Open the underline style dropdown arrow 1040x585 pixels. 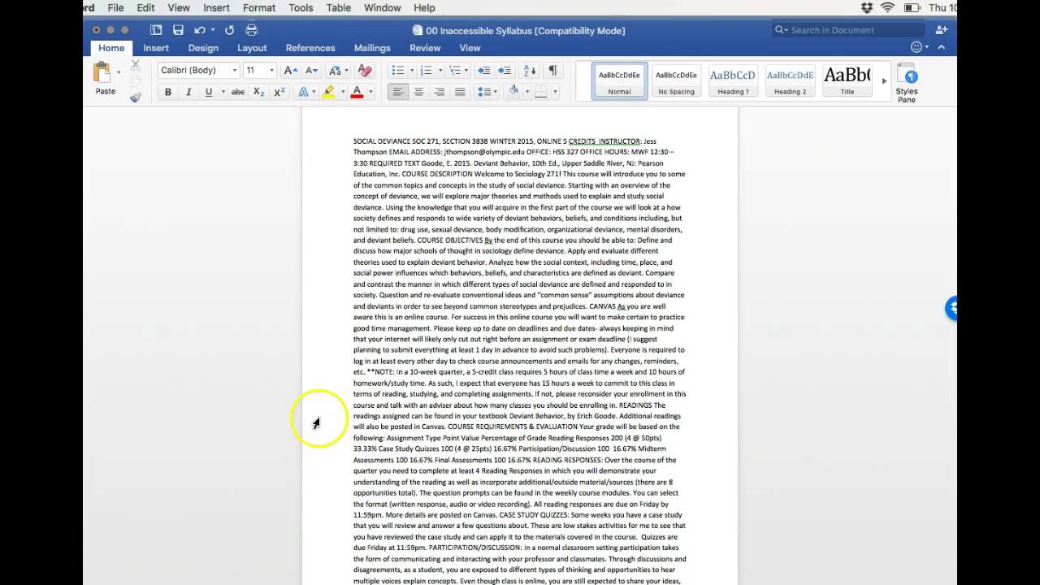pos(223,92)
